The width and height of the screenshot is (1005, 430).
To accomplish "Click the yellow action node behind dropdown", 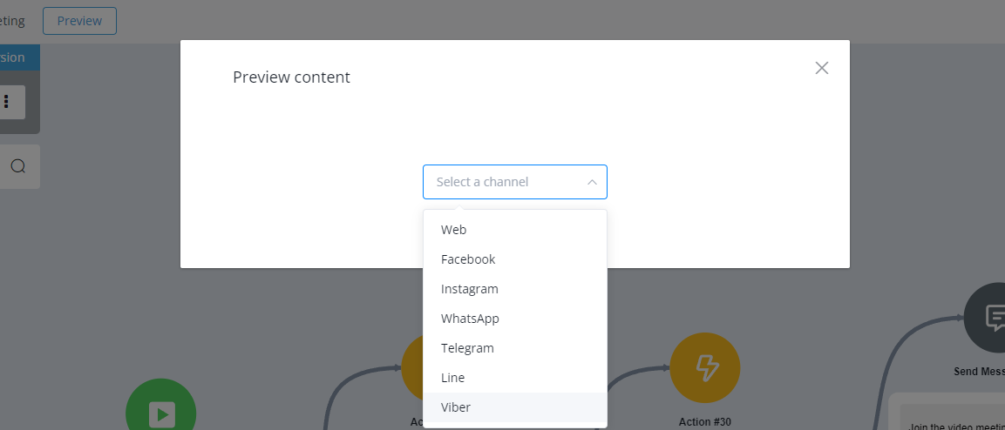I will pos(412,368).
